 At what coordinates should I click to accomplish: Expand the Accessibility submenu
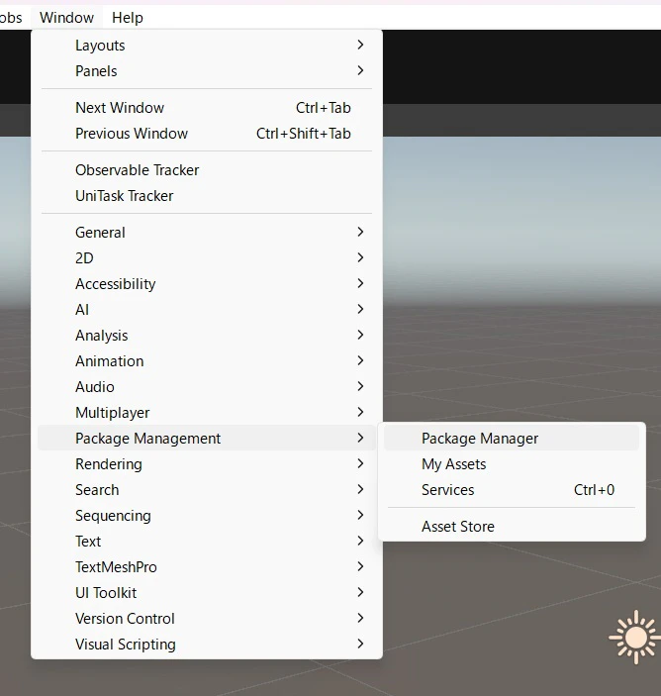pos(207,283)
